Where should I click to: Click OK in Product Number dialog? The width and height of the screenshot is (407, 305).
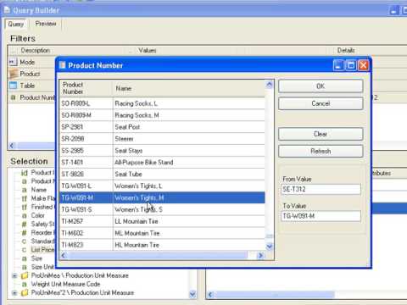click(x=321, y=86)
